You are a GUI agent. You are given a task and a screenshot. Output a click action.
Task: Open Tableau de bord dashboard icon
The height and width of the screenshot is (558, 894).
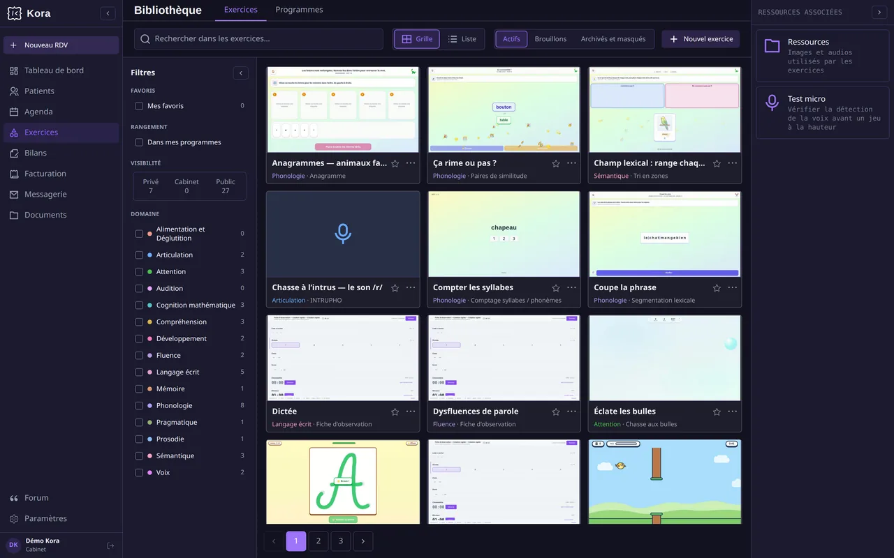pyautogui.click(x=14, y=70)
